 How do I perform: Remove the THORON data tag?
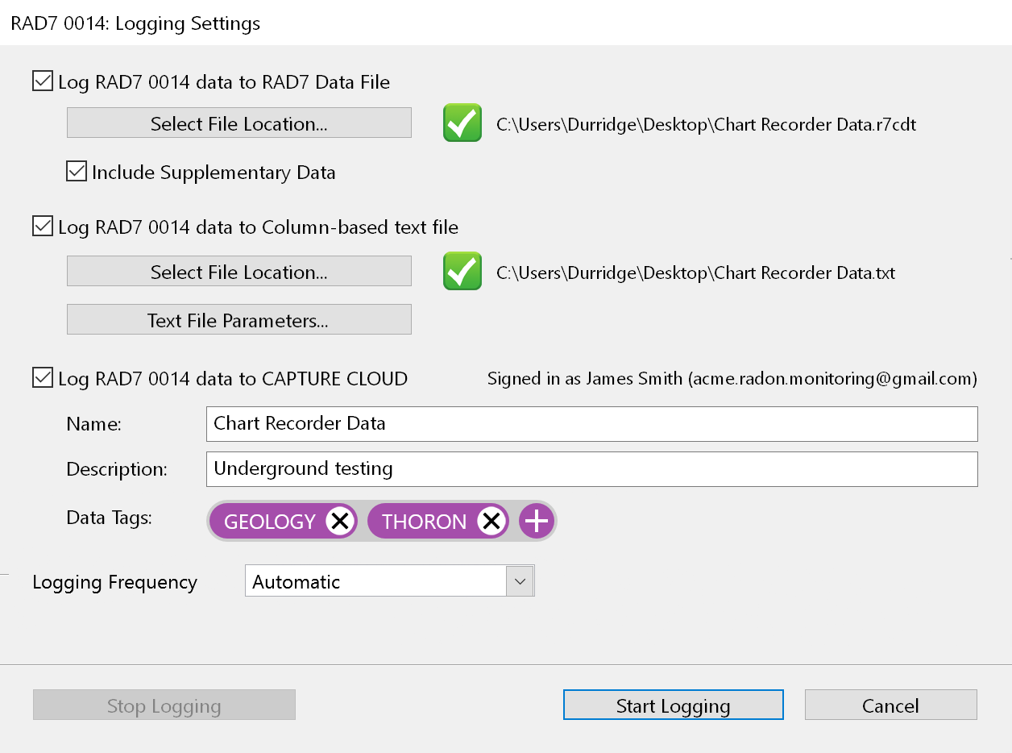click(491, 522)
